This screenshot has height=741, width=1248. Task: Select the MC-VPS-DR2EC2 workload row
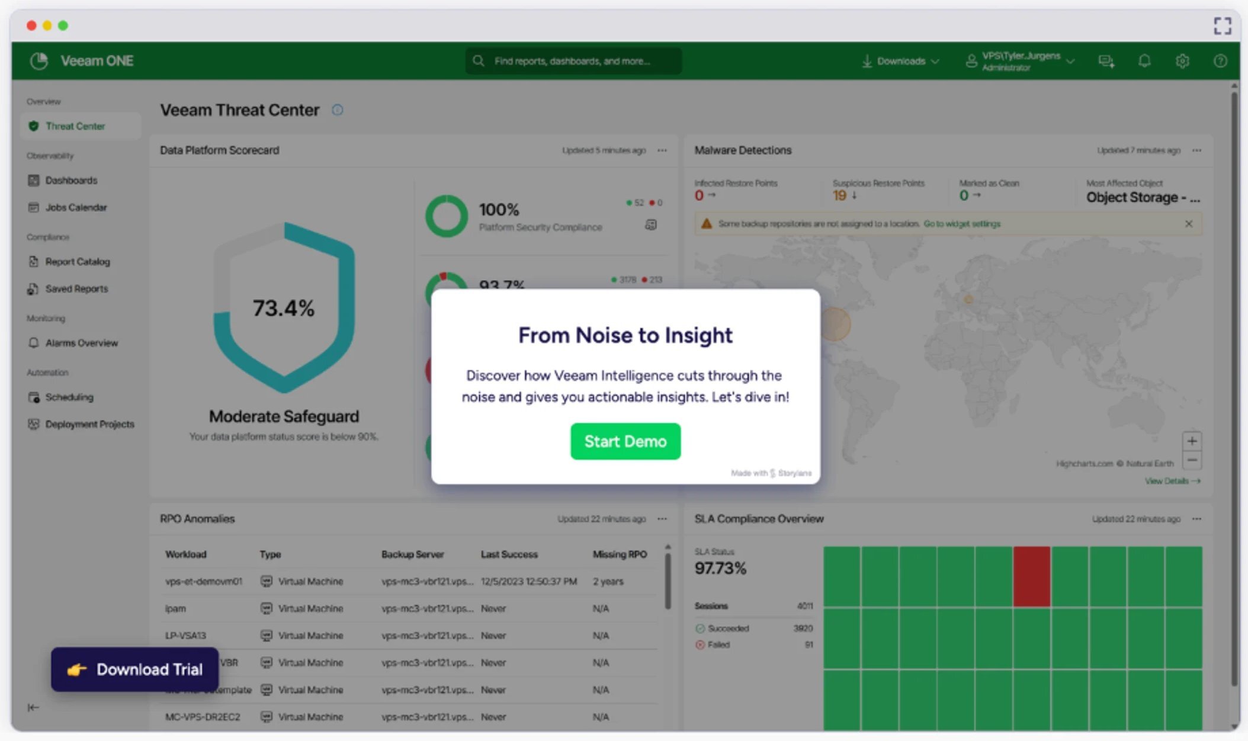point(409,717)
